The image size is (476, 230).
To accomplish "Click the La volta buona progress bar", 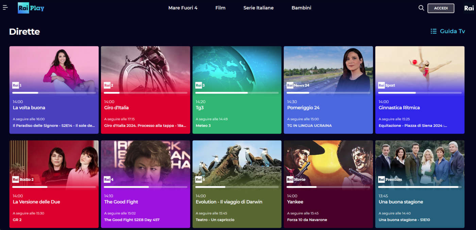I will coord(54,93).
